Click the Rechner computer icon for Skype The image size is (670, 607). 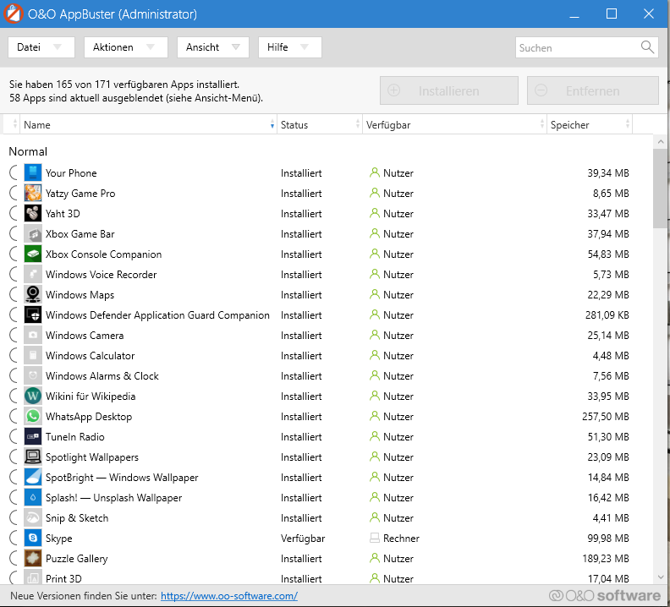(x=374, y=538)
